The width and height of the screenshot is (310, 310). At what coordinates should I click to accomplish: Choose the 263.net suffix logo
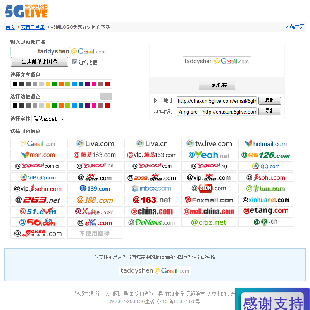(38, 200)
